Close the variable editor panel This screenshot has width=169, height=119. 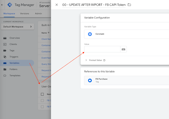[x=57, y=5]
